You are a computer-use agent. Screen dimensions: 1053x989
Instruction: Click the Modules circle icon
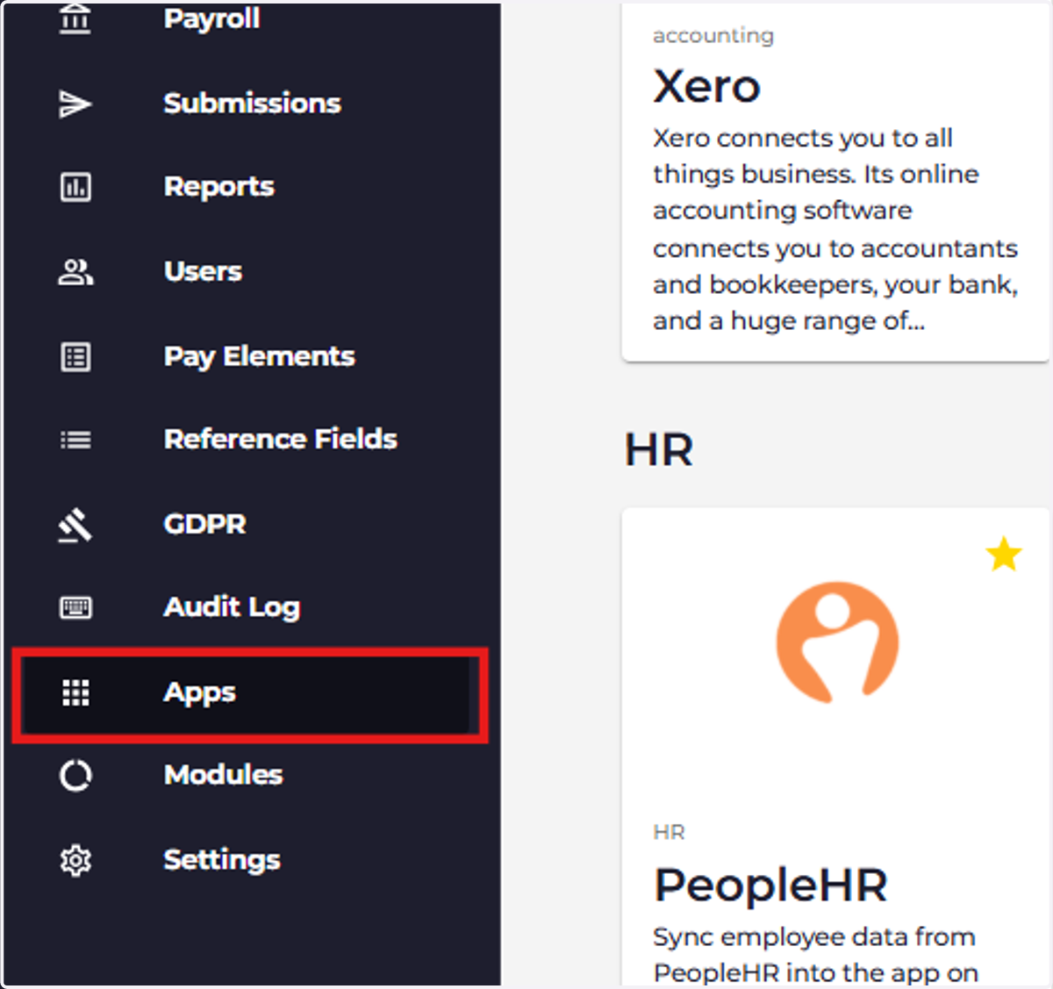(x=75, y=776)
